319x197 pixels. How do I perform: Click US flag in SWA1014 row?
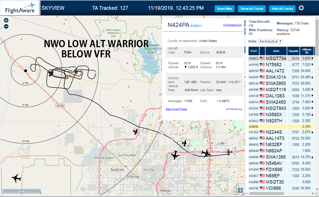[262, 77]
